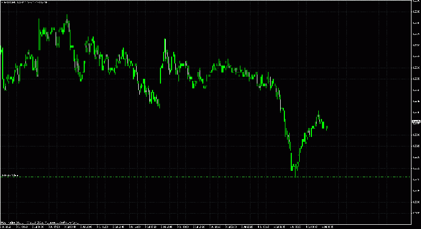Click the last date label on the time axis
The width and height of the screenshot is (421, 229).
327,225
